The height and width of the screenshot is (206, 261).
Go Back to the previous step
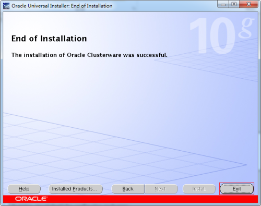tap(128, 189)
